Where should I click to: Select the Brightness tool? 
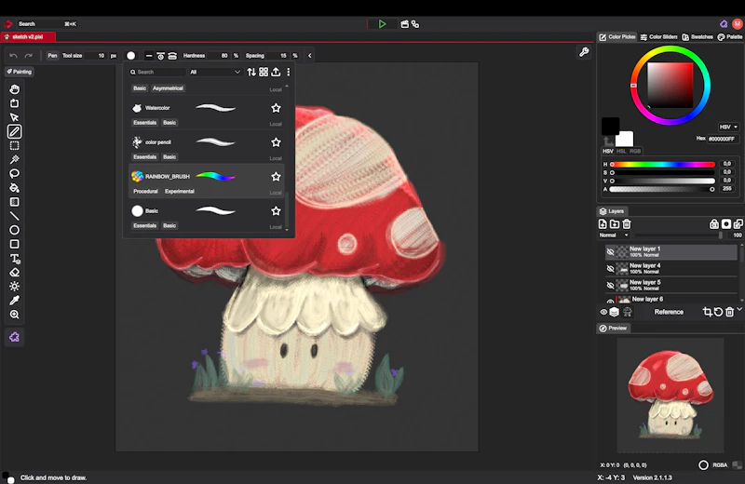(14, 287)
